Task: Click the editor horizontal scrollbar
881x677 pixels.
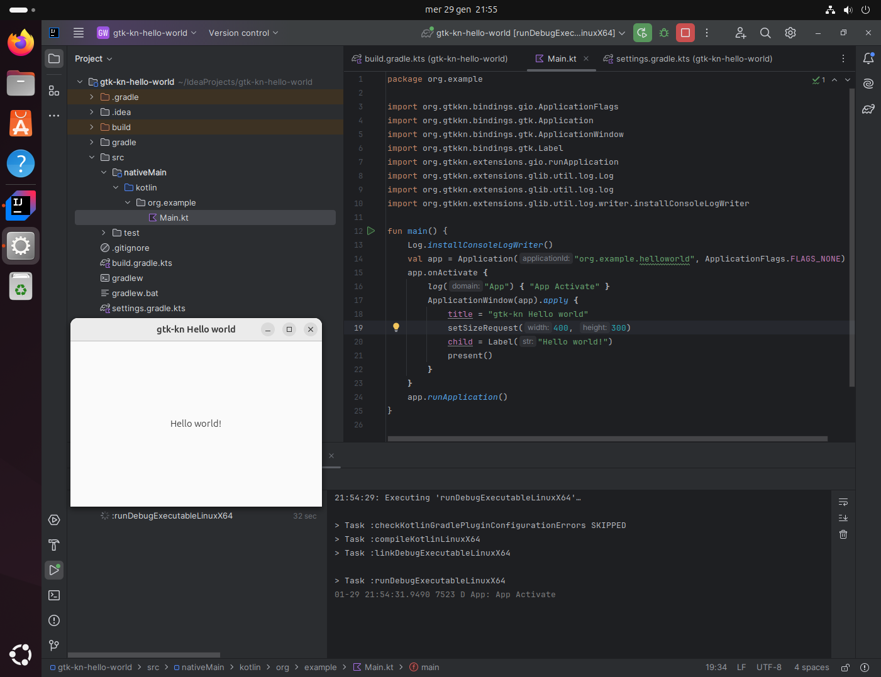Action: tap(607, 439)
